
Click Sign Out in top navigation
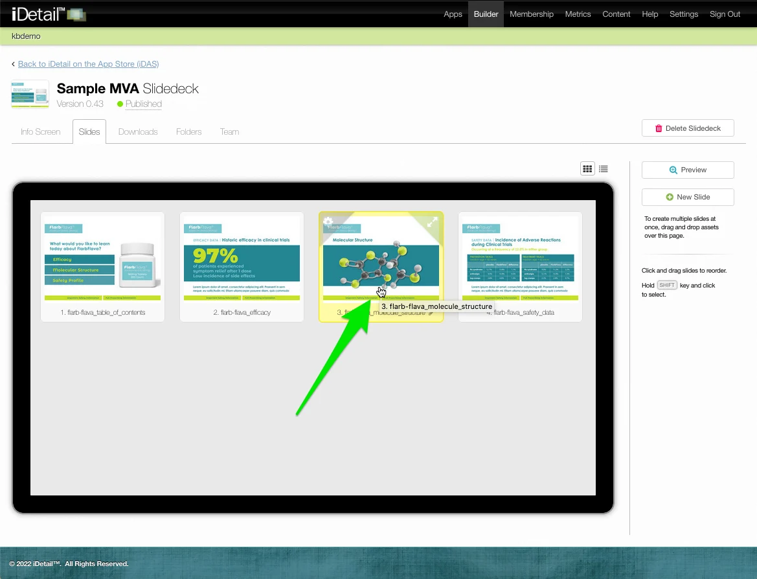(x=725, y=14)
